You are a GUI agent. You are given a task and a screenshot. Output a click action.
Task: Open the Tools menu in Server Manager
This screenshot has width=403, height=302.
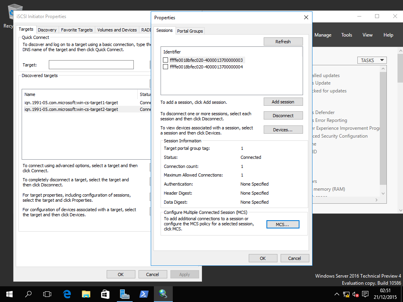point(346,35)
